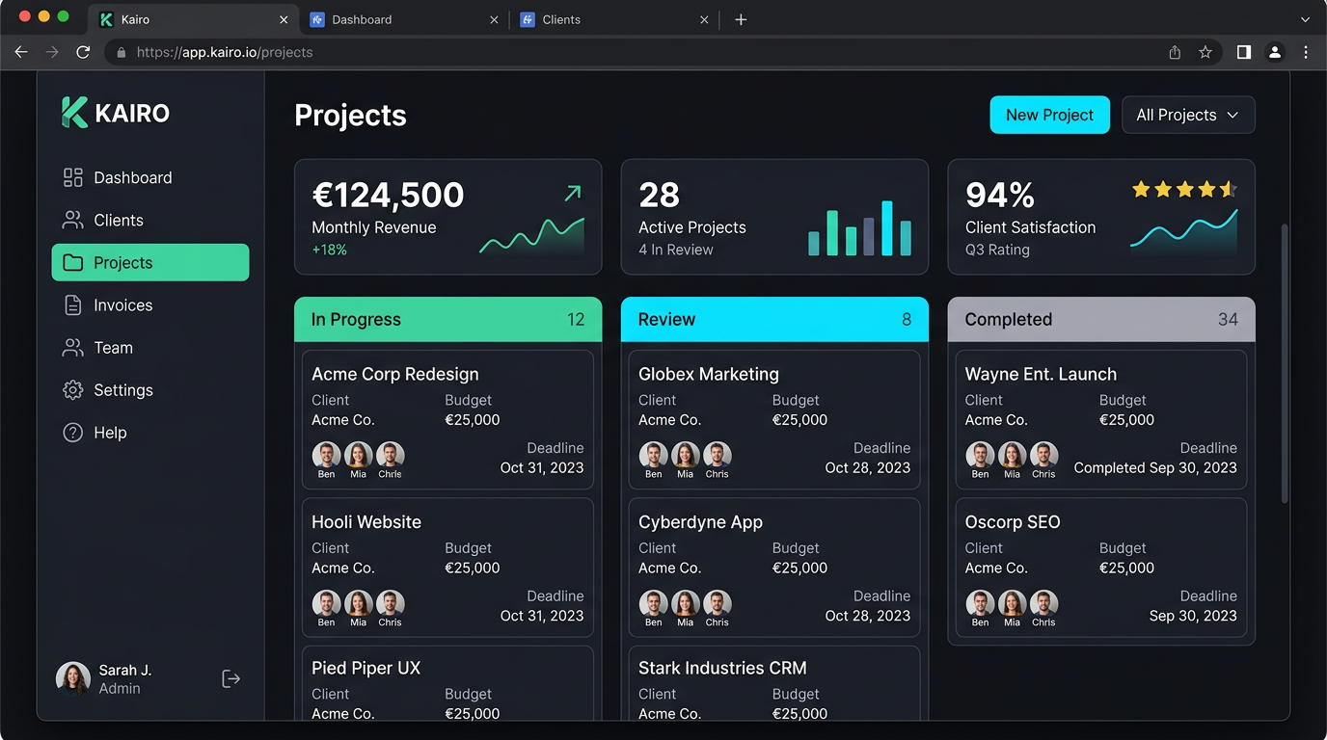Open the browser side panel icon
This screenshot has width=1327, height=740.
[x=1243, y=52]
